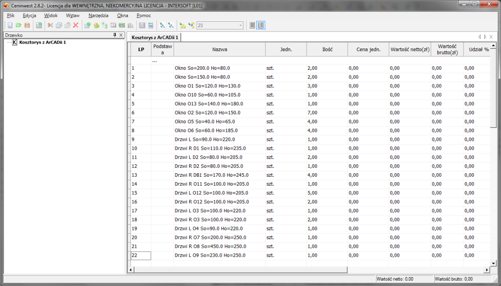Click the horizontal scrollbar right arrow
This screenshot has width=501, height=286.
point(487,270)
